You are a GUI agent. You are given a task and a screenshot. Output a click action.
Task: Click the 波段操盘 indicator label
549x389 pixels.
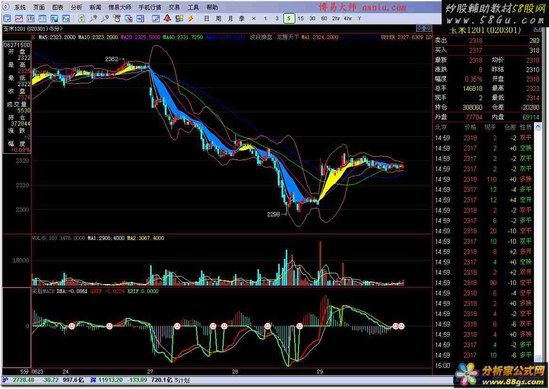[x=261, y=37]
